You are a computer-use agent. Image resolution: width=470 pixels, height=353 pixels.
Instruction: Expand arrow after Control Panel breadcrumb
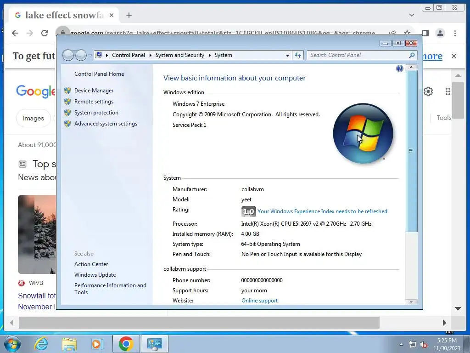coord(150,55)
